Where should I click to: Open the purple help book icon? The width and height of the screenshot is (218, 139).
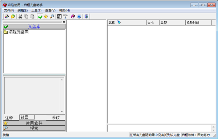click(73, 17)
